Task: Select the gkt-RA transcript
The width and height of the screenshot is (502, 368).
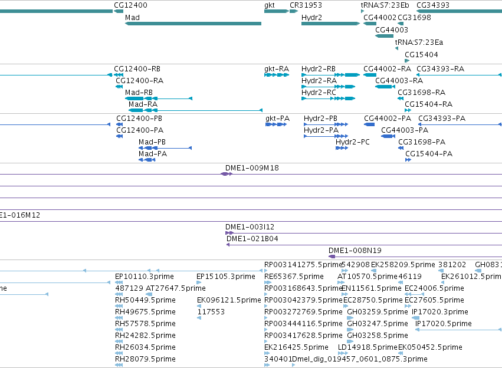Action: [x=277, y=69]
